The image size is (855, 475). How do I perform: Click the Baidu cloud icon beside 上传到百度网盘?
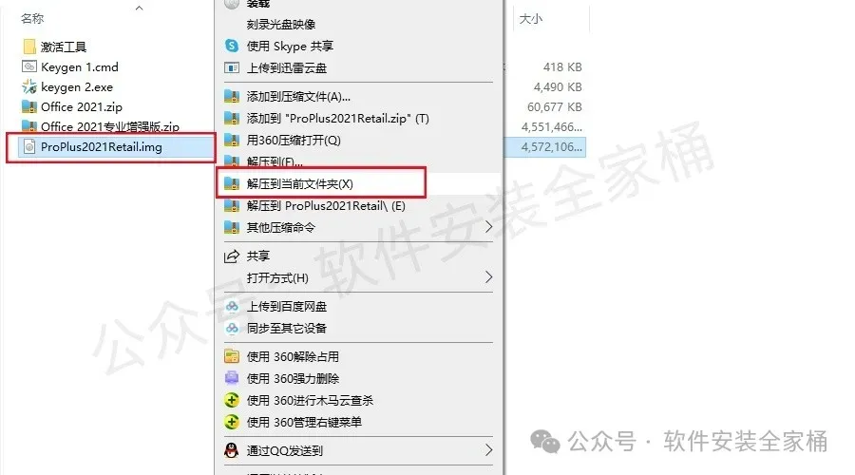(x=232, y=307)
